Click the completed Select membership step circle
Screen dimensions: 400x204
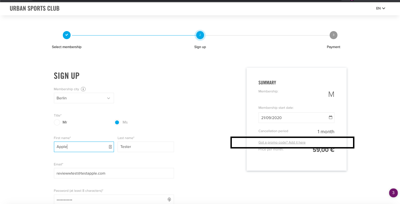pos(67,35)
